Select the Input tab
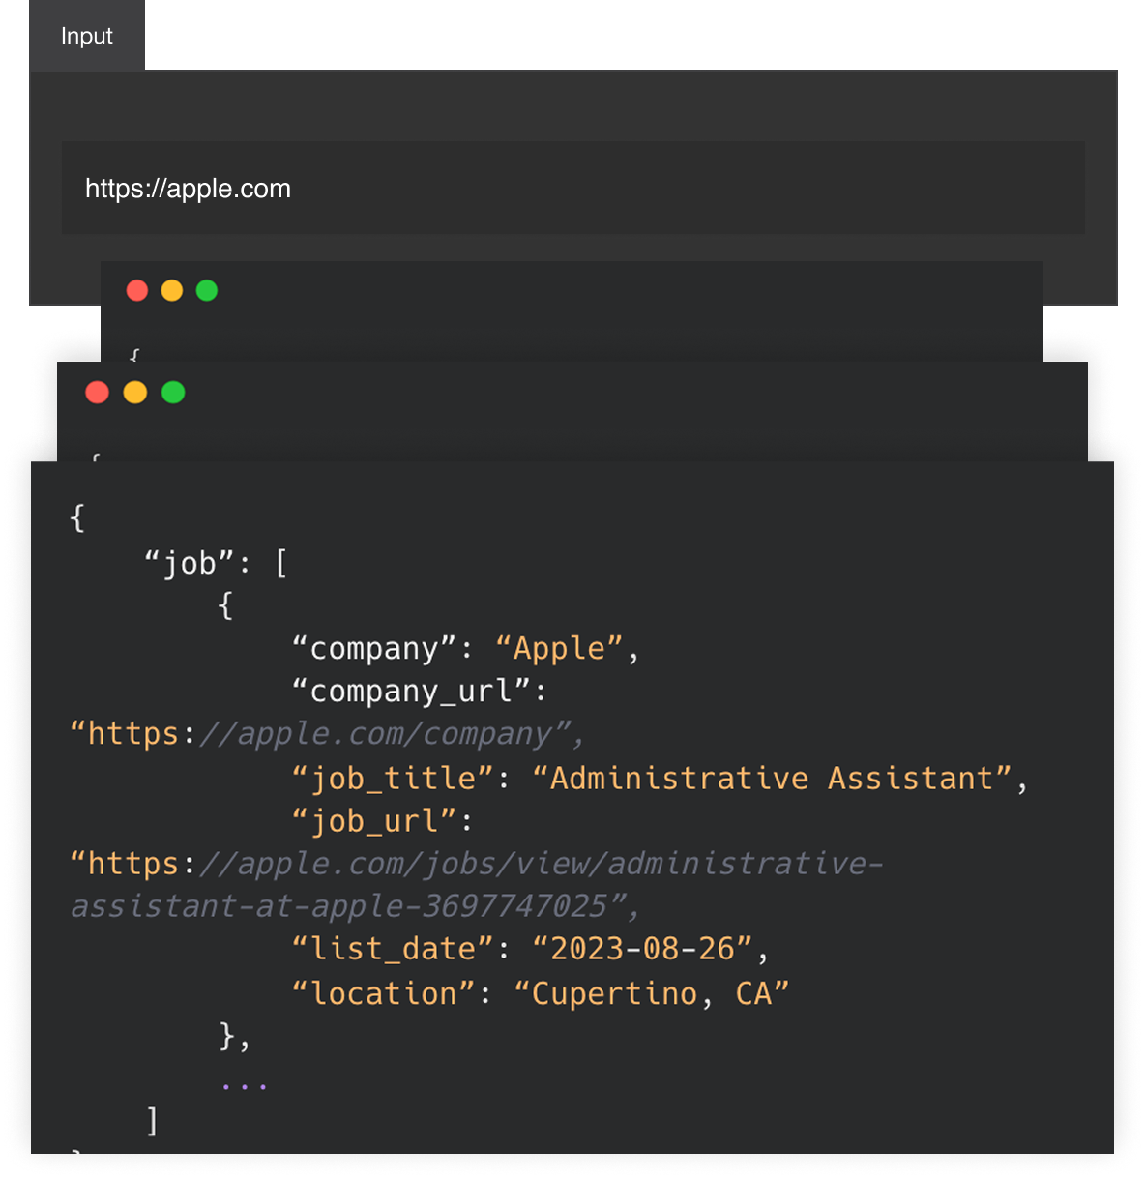1145x1179 pixels. (x=86, y=36)
